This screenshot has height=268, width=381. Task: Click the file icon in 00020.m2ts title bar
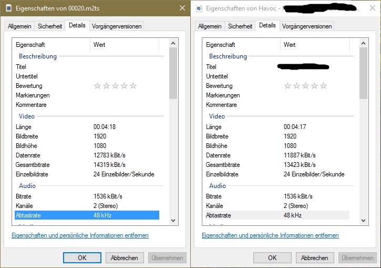[9, 8]
